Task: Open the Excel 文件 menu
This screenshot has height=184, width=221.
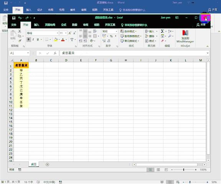Action: click(x=14, y=25)
